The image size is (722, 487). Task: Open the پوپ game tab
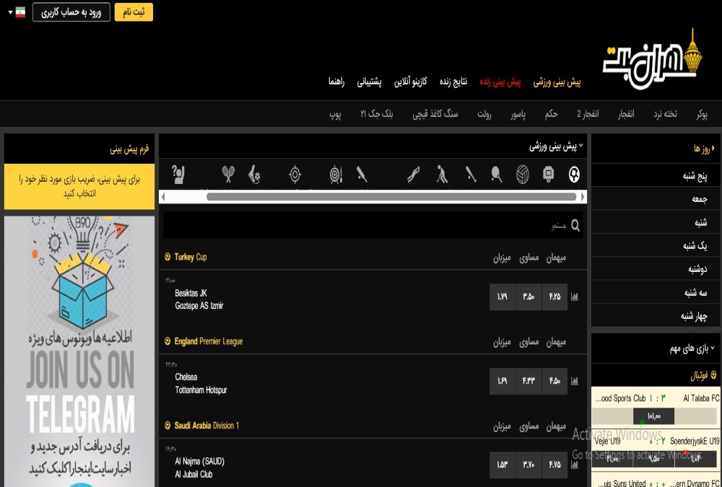pos(335,114)
